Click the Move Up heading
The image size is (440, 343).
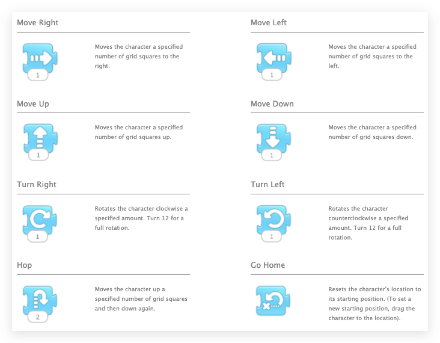coord(33,104)
